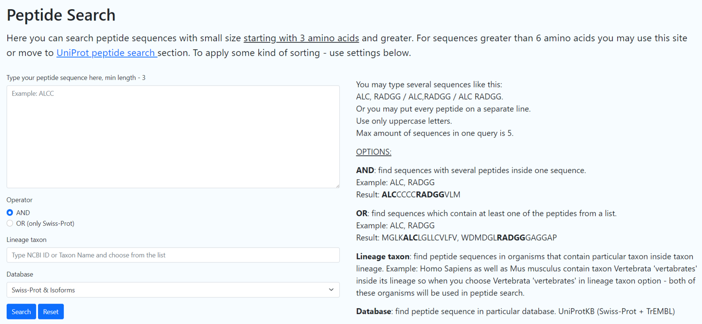
Task: Click the underlined "OPTIONS:" heading
Action: tap(373, 152)
